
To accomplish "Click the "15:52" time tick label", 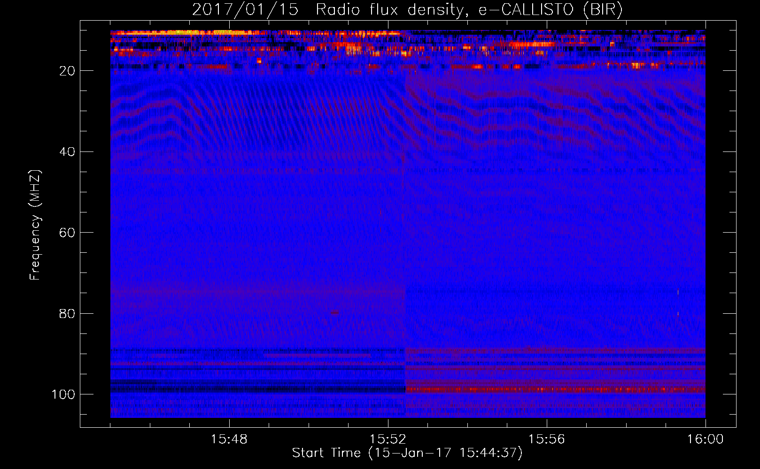I will point(388,439).
